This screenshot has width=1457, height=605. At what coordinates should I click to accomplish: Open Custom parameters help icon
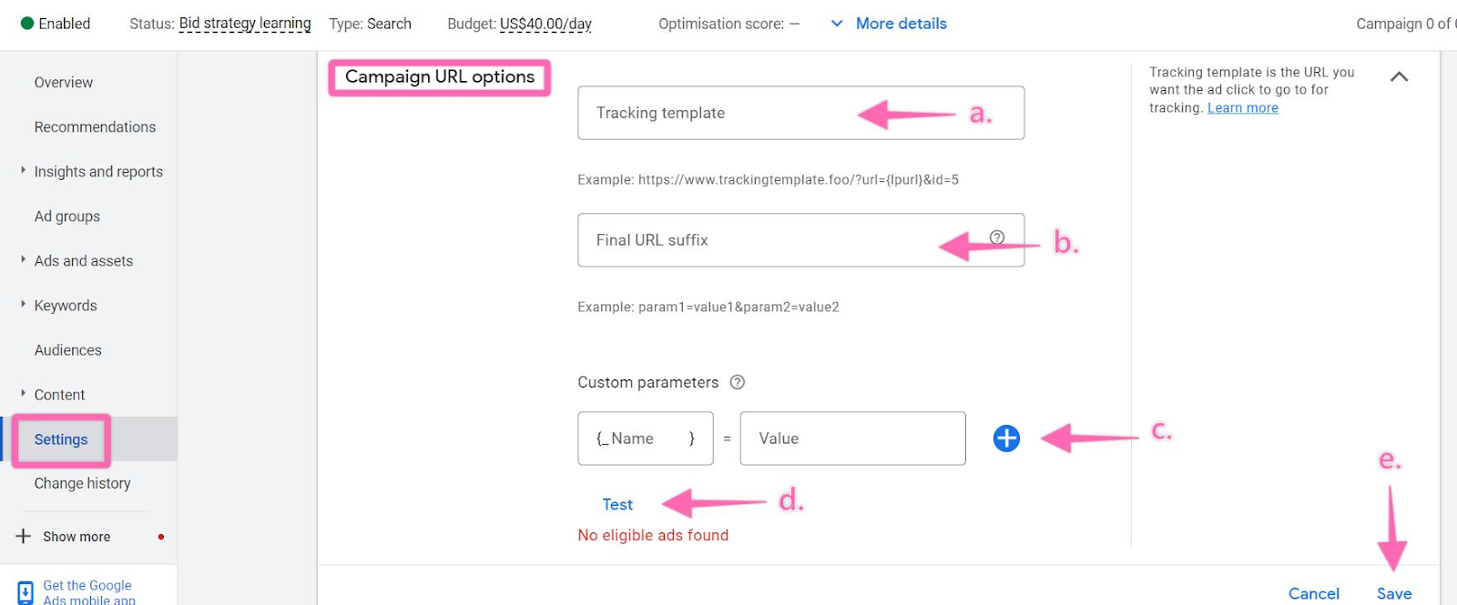pyautogui.click(x=738, y=382)
